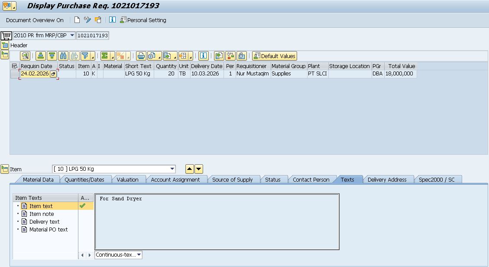Click the Set Filter funnel icon
Image resolution: width=489 pixels, height=267 pixels.
[85, 56]
